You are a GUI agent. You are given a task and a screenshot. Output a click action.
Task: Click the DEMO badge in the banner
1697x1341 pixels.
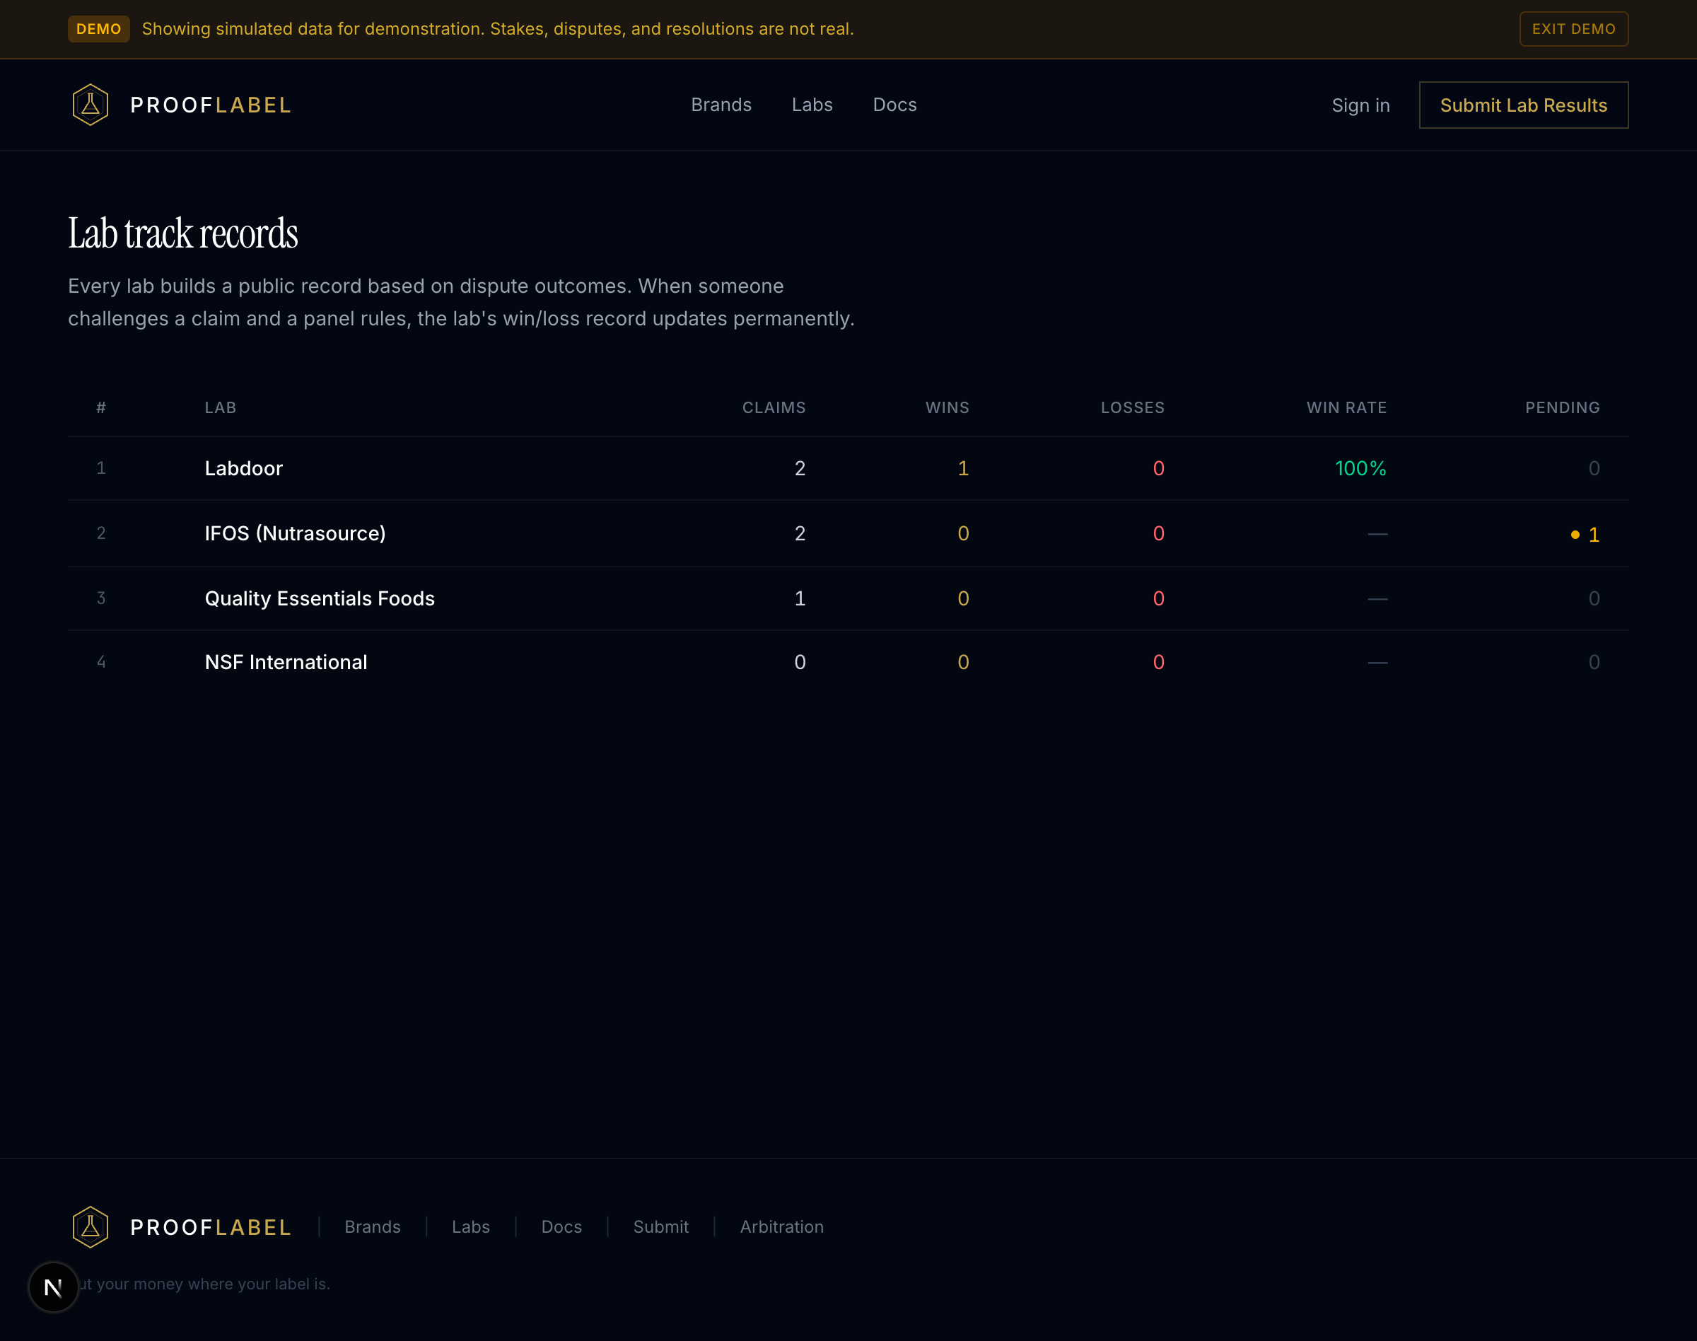tap(98, 28)
